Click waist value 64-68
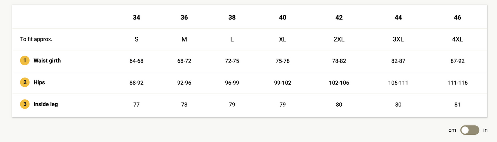 (137, 61)
